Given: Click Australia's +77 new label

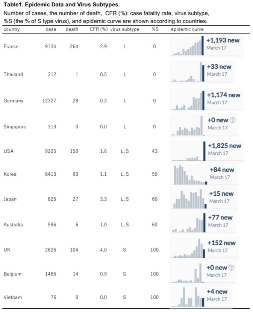Looking at the screenshot, I should [x=220, y=218].
